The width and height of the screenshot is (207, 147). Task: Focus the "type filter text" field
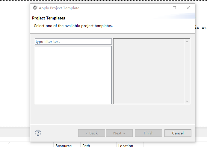pos(73,42)
